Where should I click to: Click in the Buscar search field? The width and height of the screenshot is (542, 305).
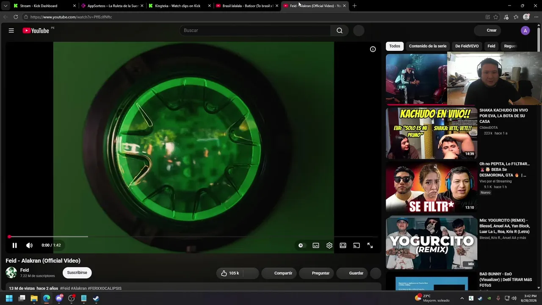click(x=255, y=30)
